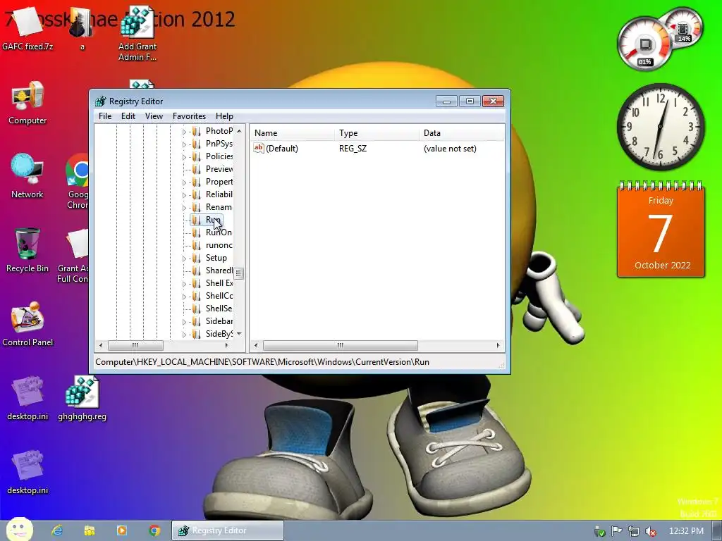Click the tree pane vertical scrollbar thumb
This screenshot has height=541, width=722.
tap(238, 273)
